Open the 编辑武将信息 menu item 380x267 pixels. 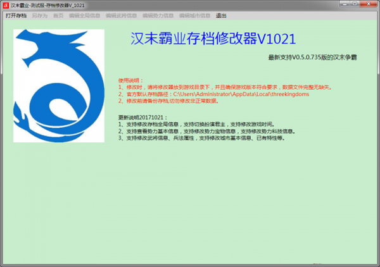(x=121, y=15)
